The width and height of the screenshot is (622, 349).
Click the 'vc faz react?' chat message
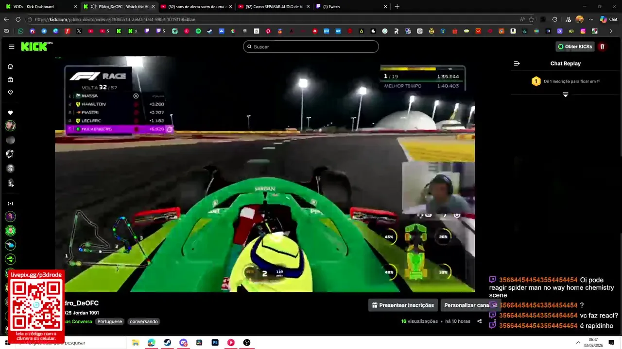tap(599, 316)
